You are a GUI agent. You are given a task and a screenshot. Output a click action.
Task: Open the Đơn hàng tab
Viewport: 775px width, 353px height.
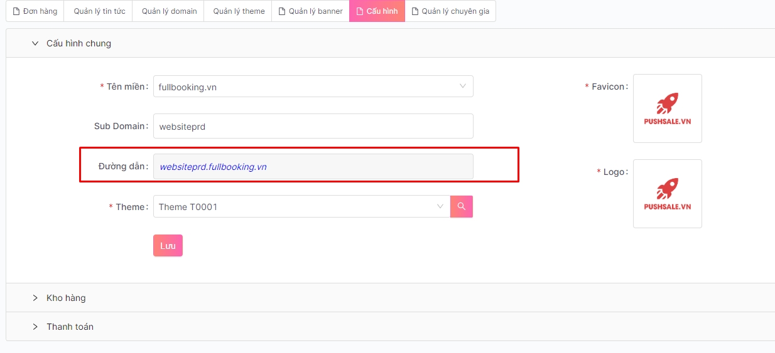(x=35, y=11)
